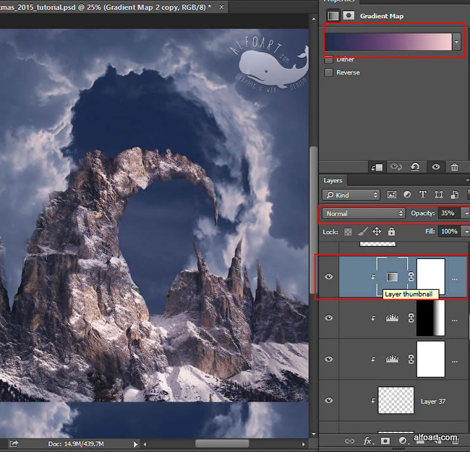Click the gradient preview bar to edit
This screenshot has height=452, width=470.
(x=388, y=42)
